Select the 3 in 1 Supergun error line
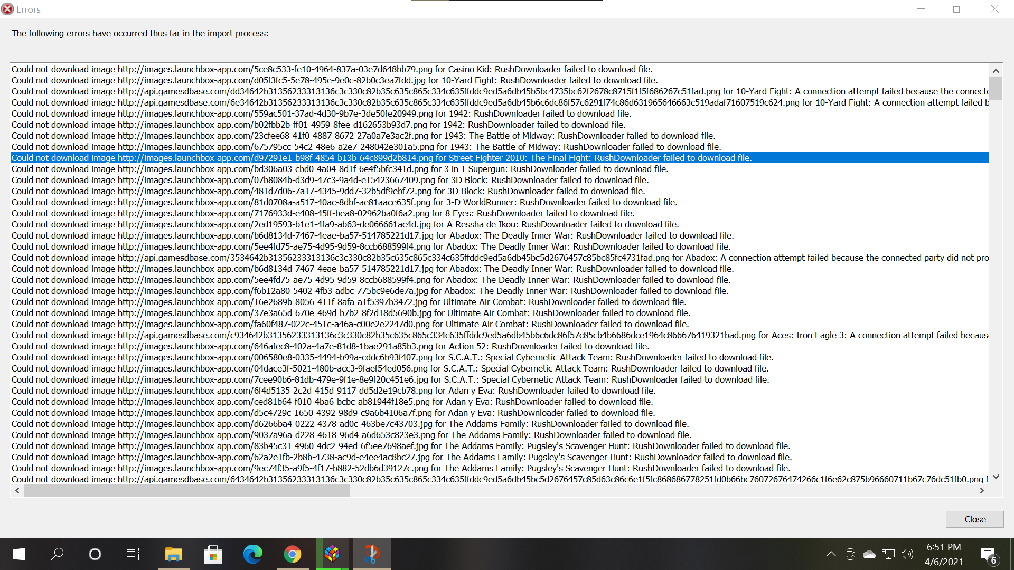This screenshot has height=570, width=1014. (500, 169)
